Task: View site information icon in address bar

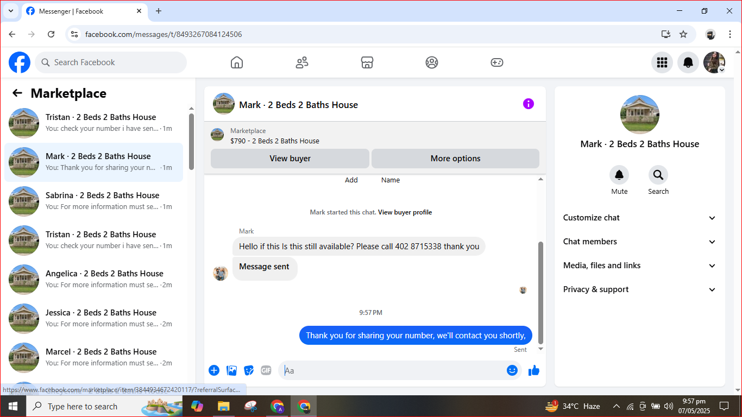Action: (x=75, y=34)
